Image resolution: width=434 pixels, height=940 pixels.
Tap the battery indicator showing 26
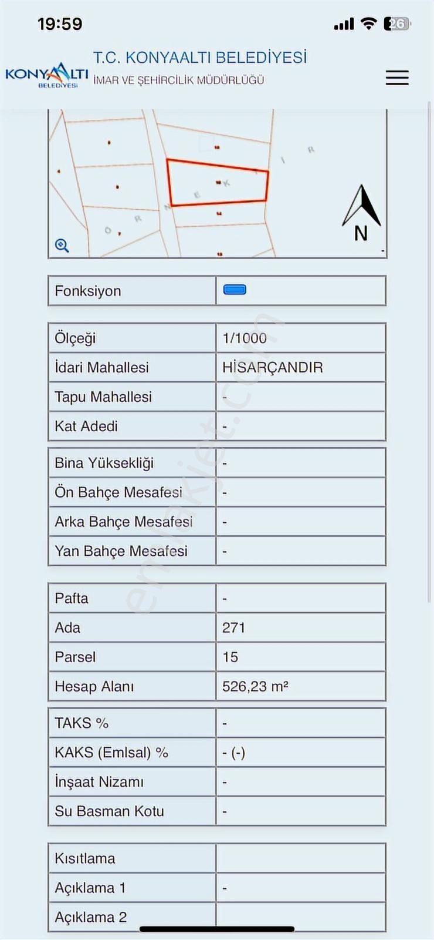(x=395, y=22)
